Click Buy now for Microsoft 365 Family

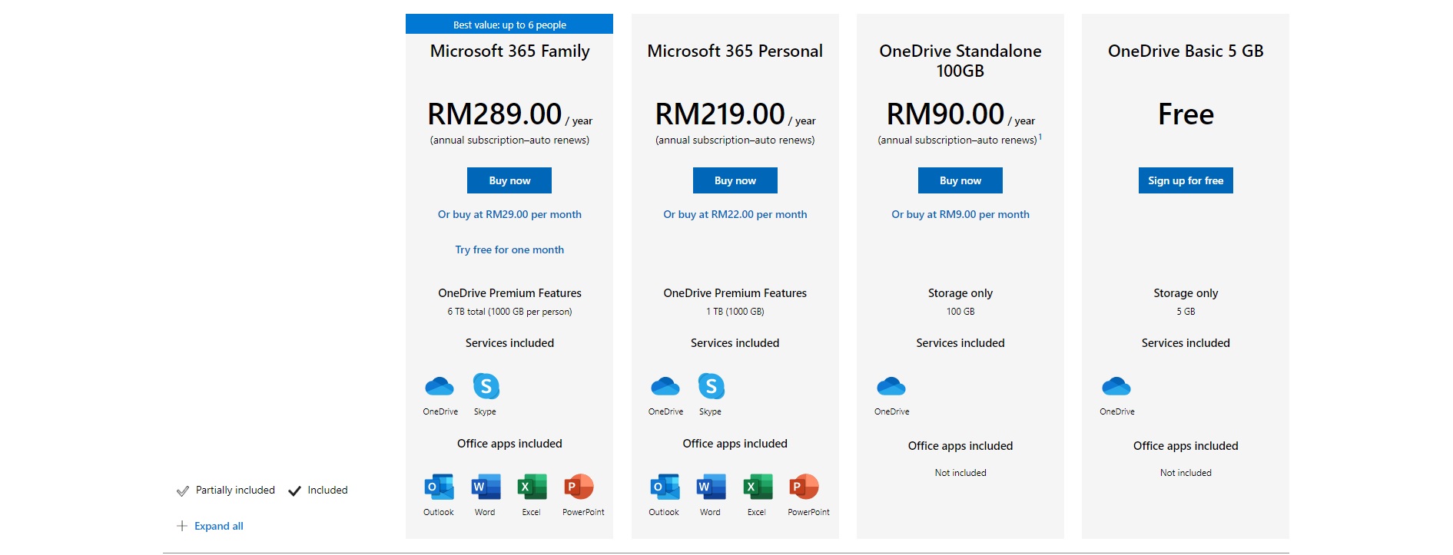pyautogui.click(x=509, y=180)
